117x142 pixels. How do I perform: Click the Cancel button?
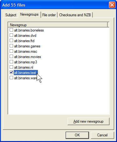pyautogui.click(x=102, y=135)
